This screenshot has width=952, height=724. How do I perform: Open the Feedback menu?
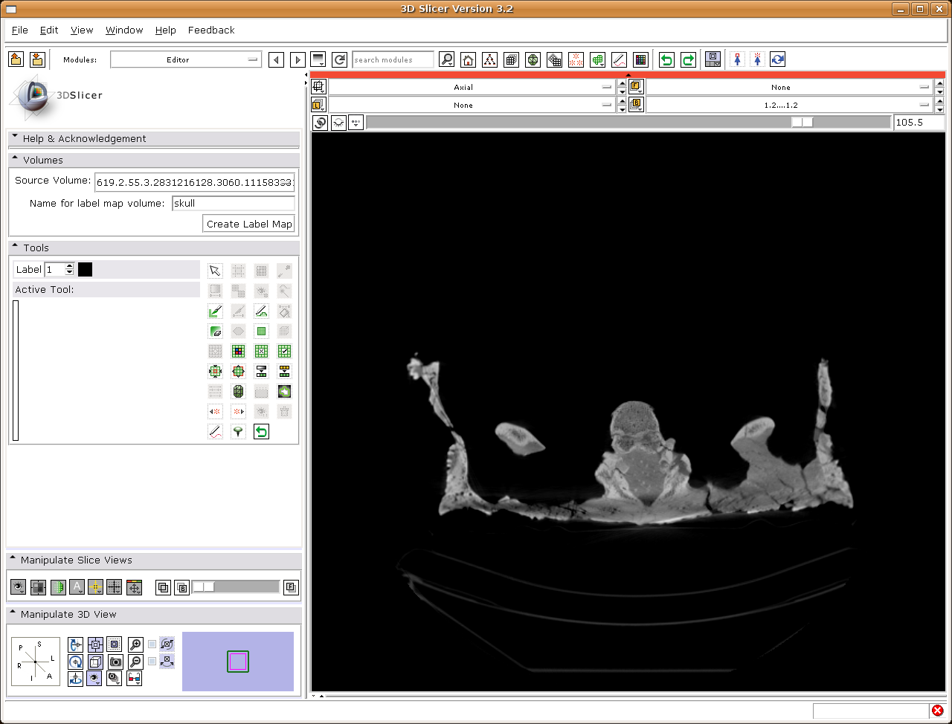(x=211, y=30)
